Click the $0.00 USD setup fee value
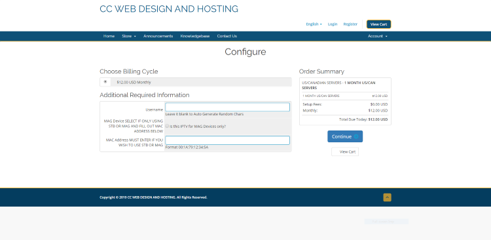491x240 pixels. click(378, 104)
